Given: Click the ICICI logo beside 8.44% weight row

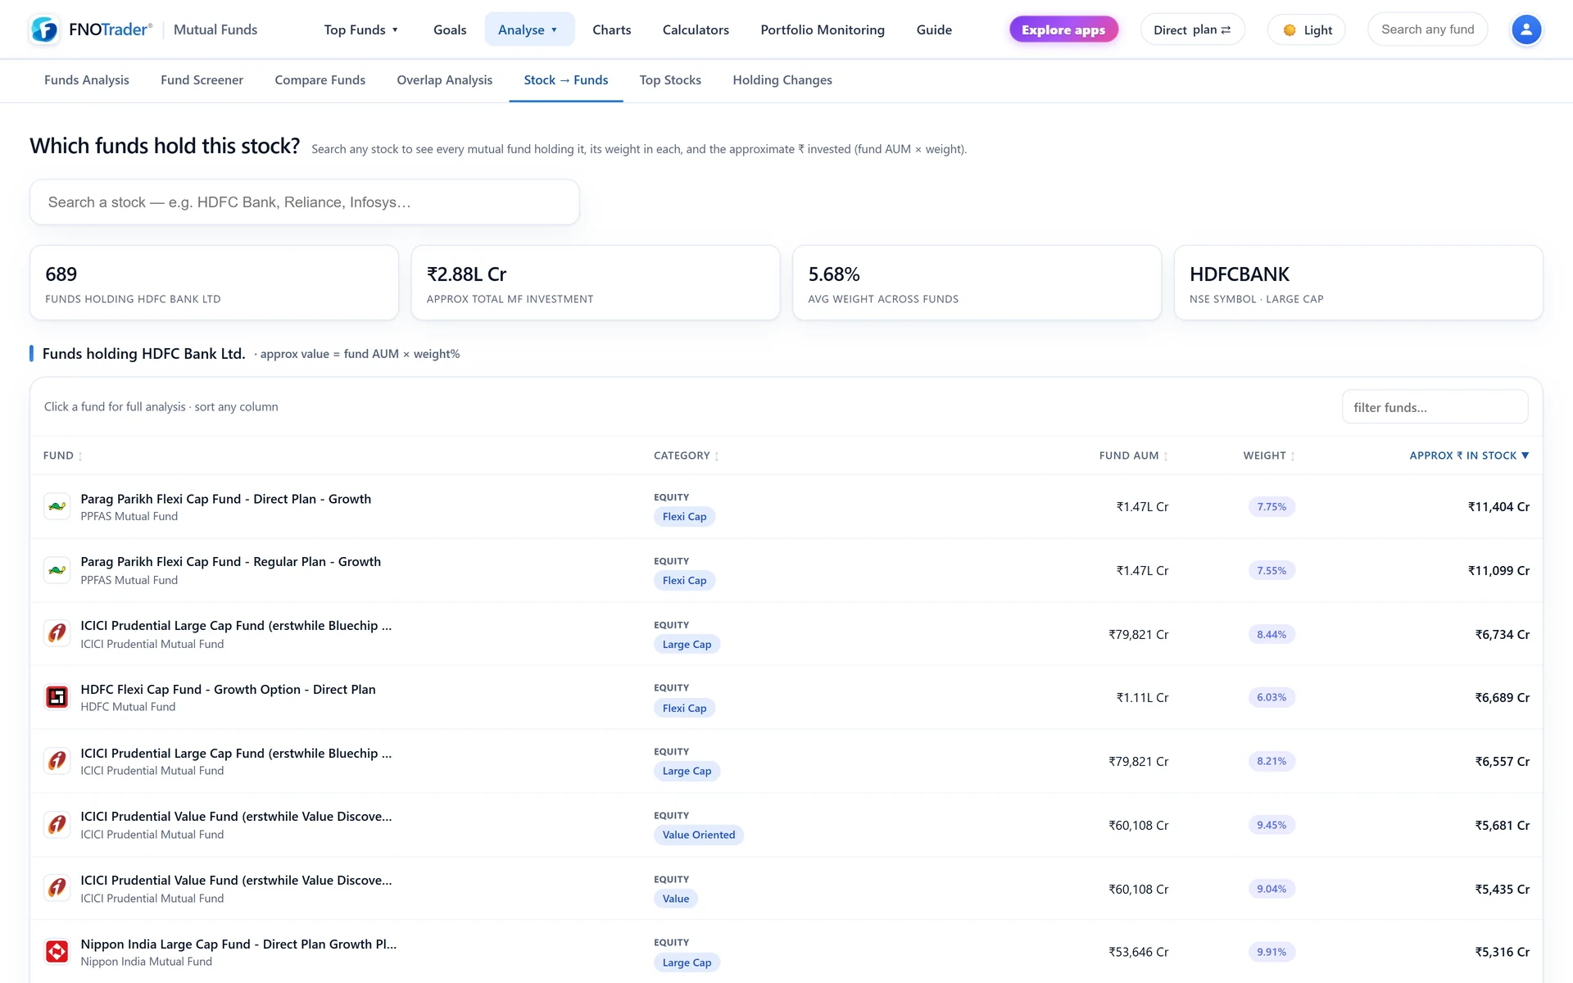Looking at the screenshot, I should click(x=57, y=633).
